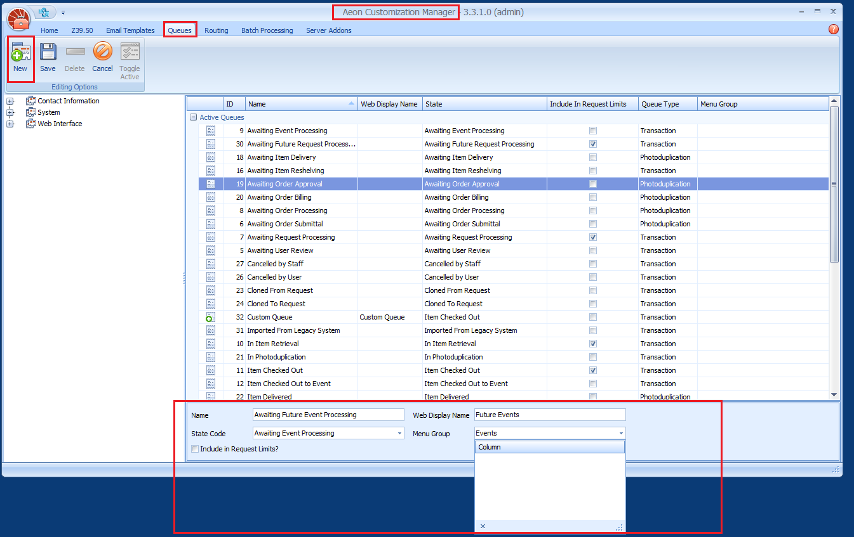Clear the Menu Group selection with the x button
The width and height of the screenshot is (854, 537).
(483, 526)
